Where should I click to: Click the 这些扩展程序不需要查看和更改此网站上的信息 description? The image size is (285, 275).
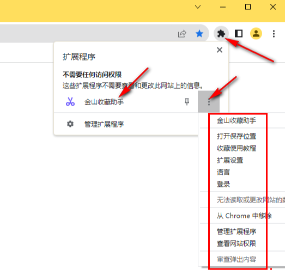tap(133, 85)
